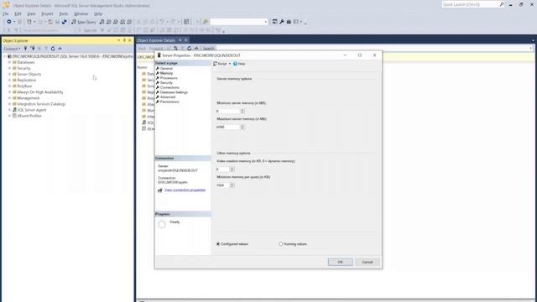Open the Script dropdown arrow
Image resolution: width=537 pixels, height=302 pixels.
(230, 64)
